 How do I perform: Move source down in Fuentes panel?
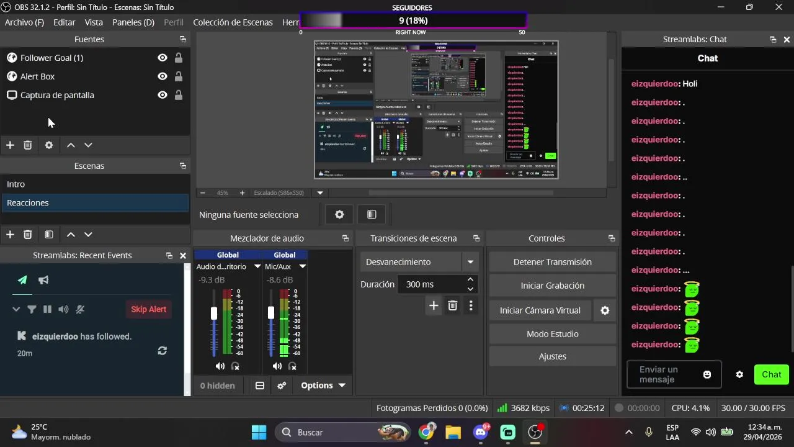[88, 145]
